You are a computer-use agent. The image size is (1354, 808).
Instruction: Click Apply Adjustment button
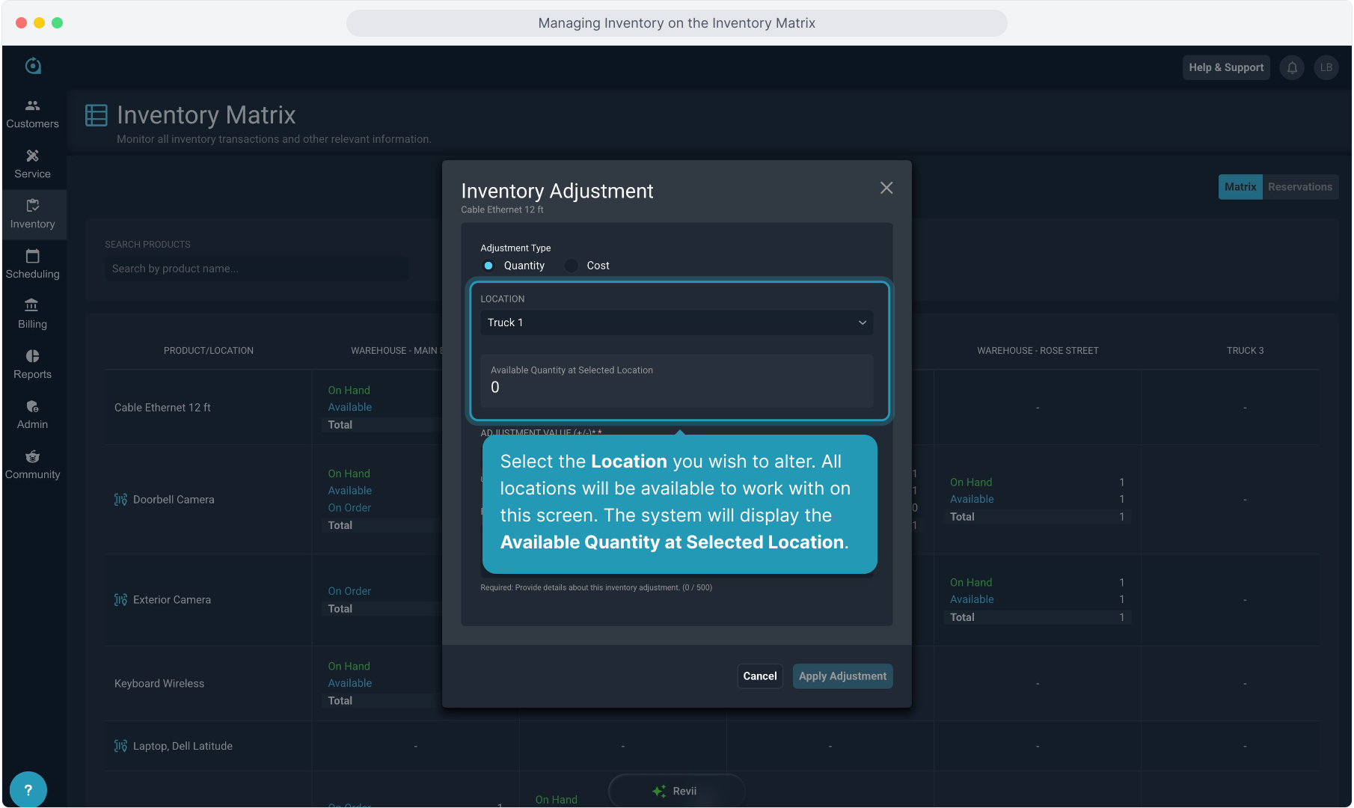(842, 676)
